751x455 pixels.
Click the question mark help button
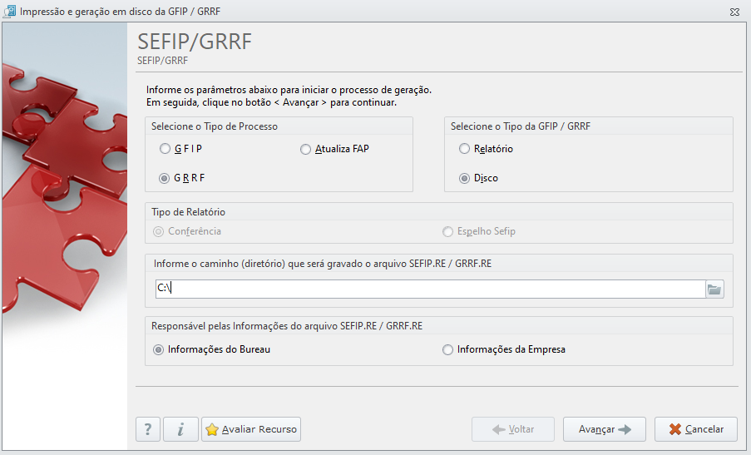point(149,429)
